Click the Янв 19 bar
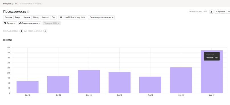 (x=150, y=85)
